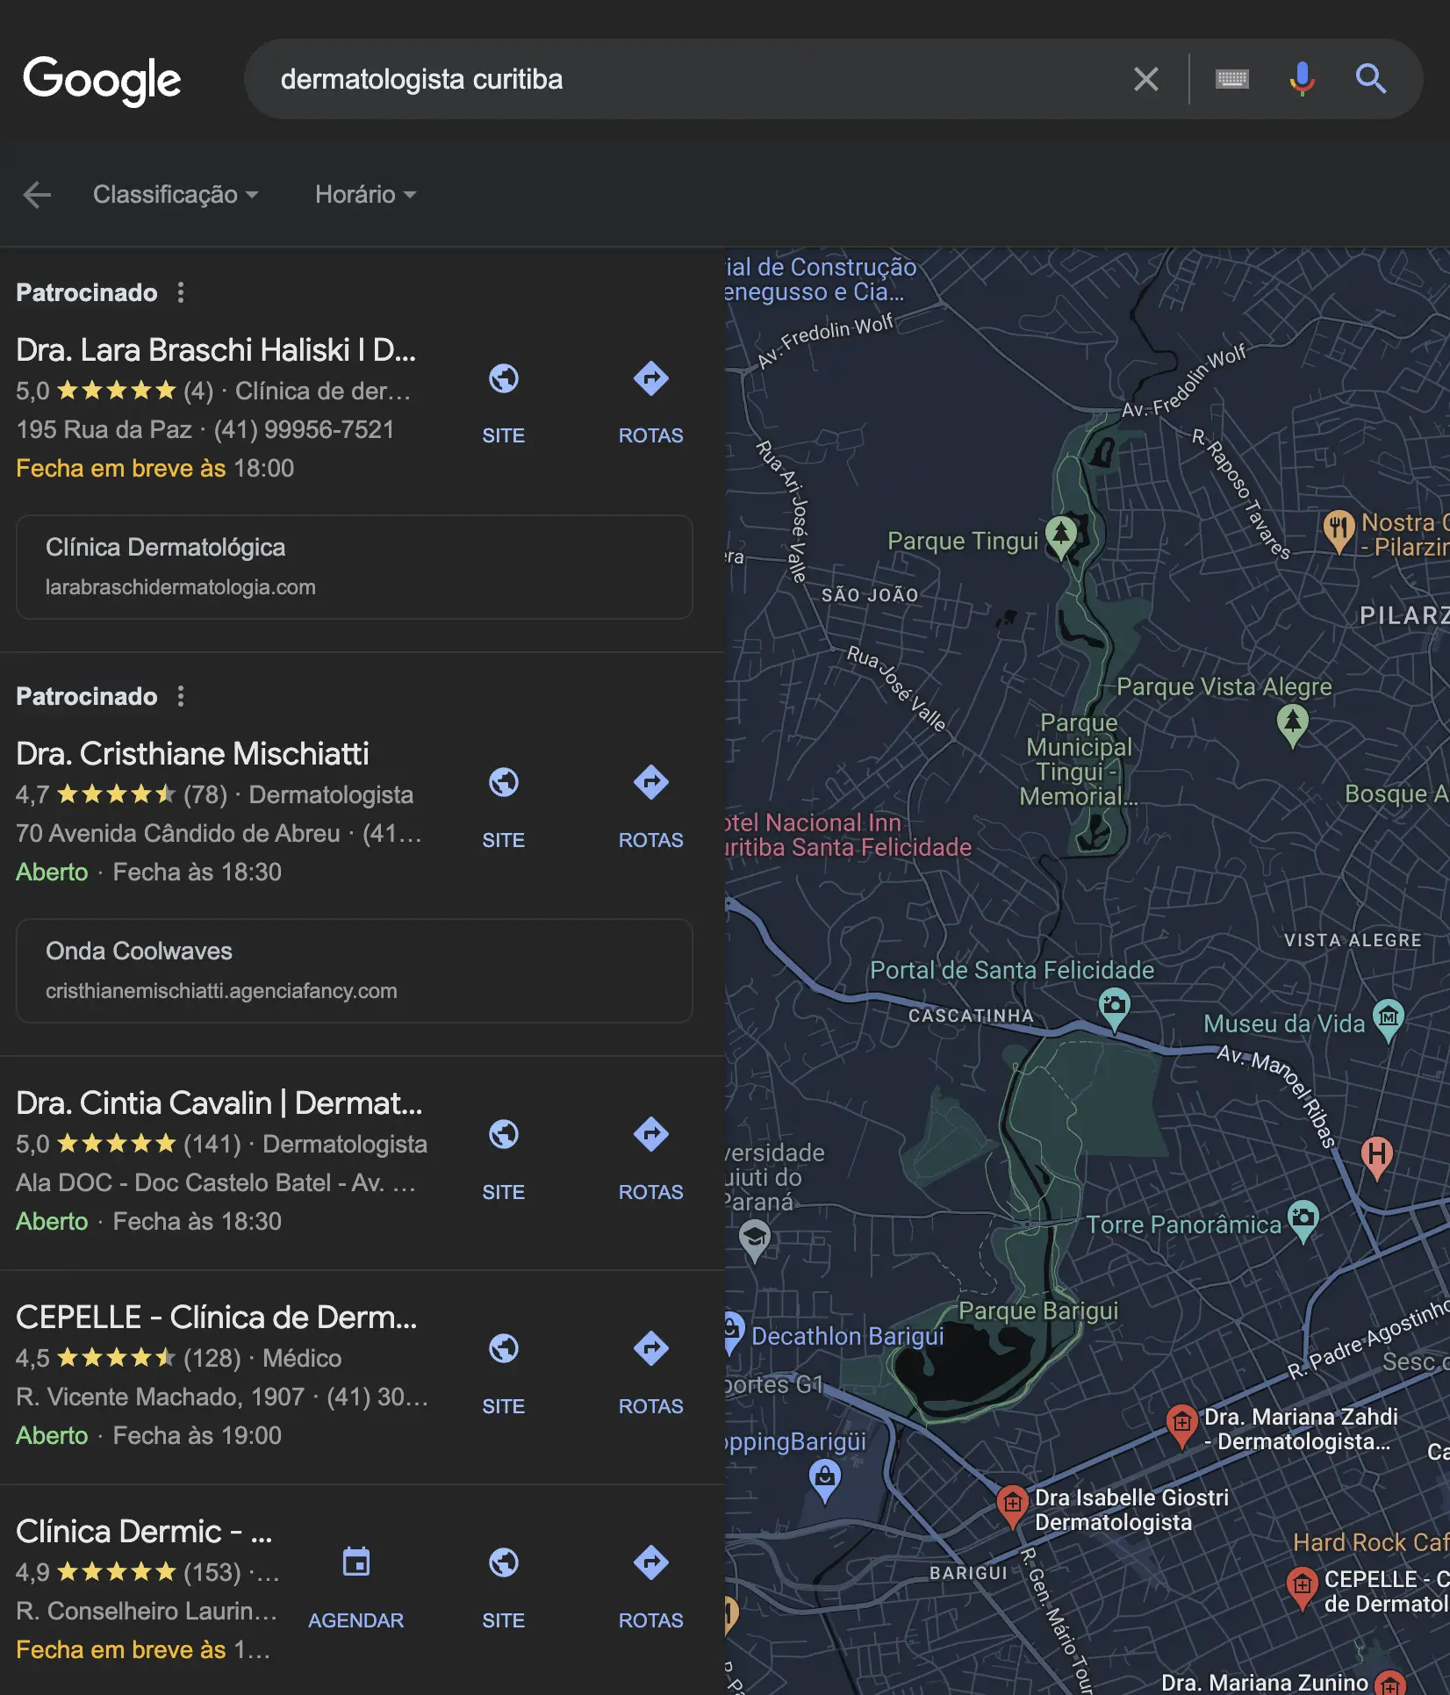
Task: Open Dra. Lara Braschi Haliski listing title
Action: coord(216,350)
